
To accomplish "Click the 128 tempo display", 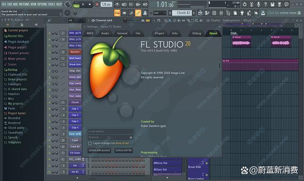I will [x=106, y=4].
